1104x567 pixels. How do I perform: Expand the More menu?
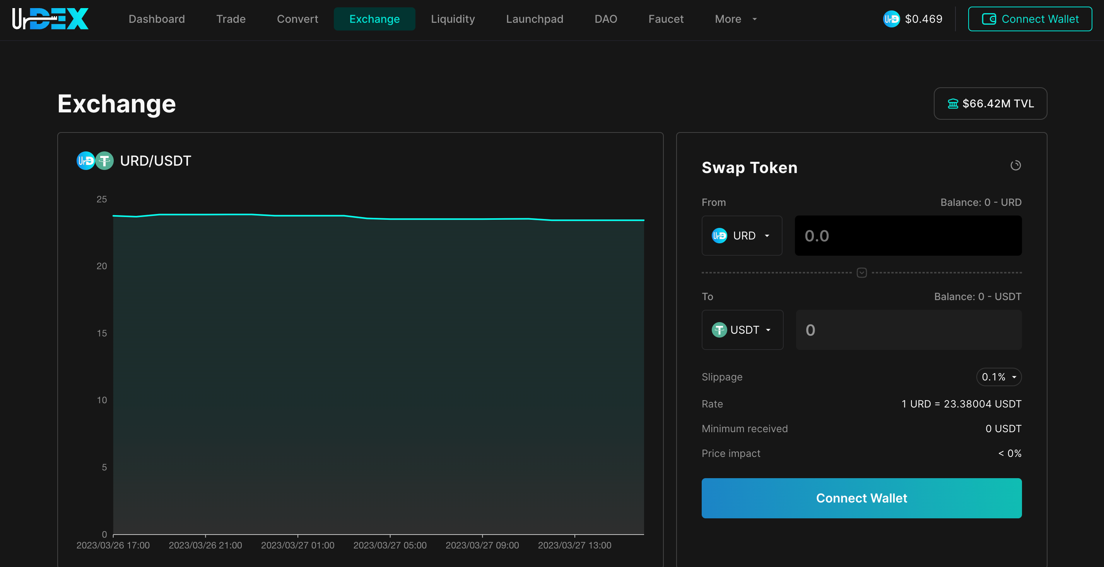[735, 19]
